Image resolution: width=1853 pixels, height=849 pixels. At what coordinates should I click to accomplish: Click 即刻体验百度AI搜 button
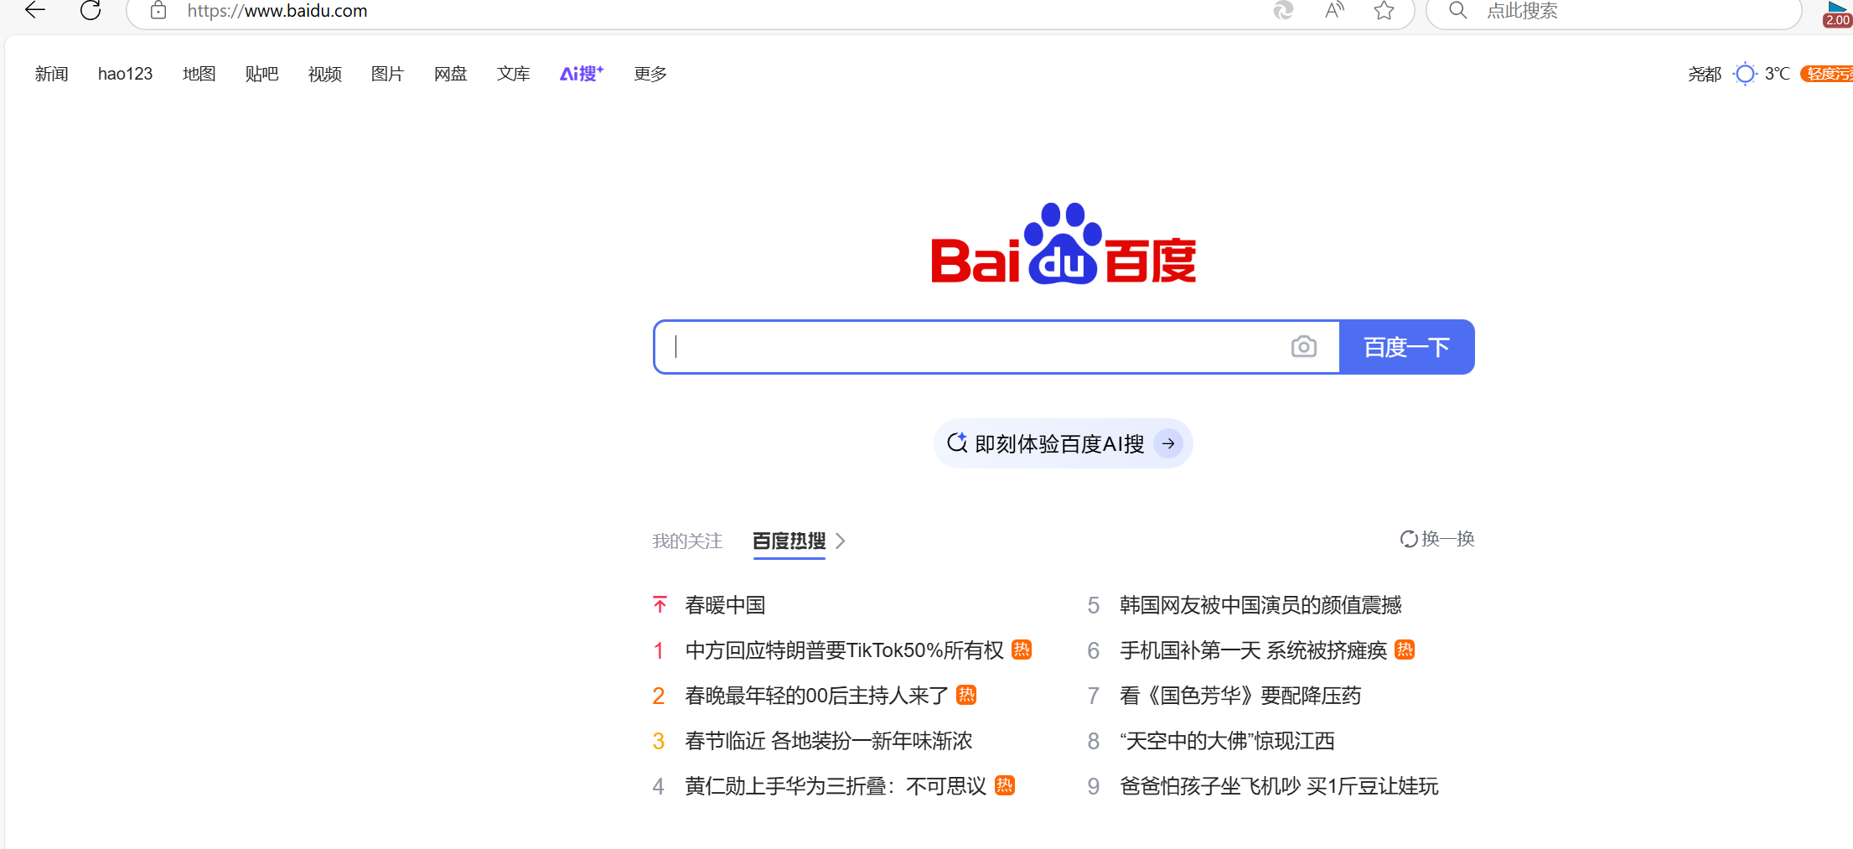point(1064,443)
